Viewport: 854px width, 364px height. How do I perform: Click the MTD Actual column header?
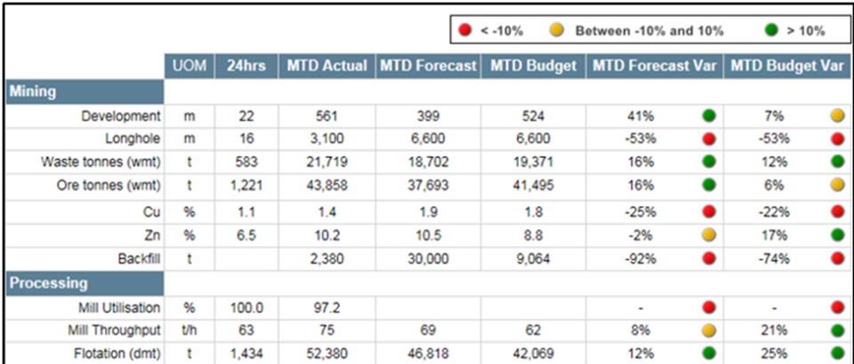point(326,67)
